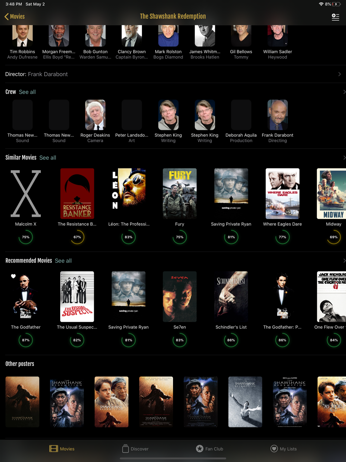Tap the home indicator bar
The height and width of the screenshot is (462, 346).
(x=173, y=458)
